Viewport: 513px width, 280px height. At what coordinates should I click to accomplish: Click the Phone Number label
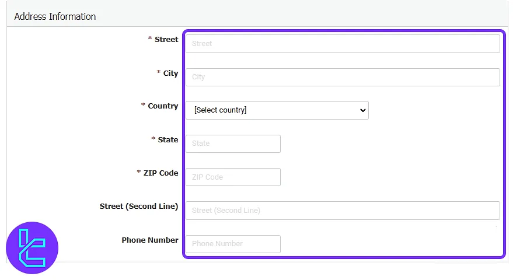[x=150, y=240]
